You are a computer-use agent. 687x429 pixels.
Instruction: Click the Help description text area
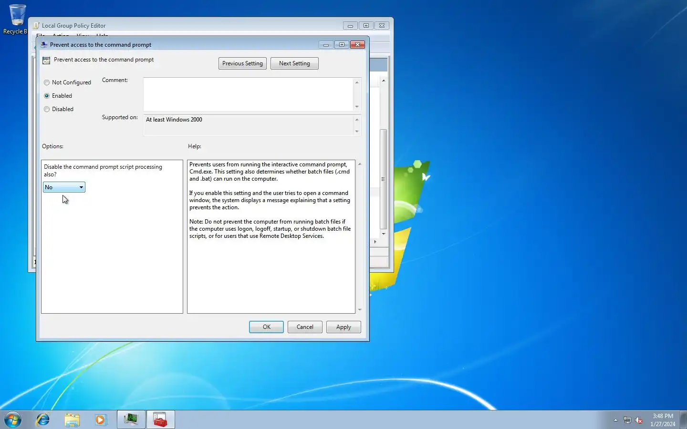(x=271, y=236)
